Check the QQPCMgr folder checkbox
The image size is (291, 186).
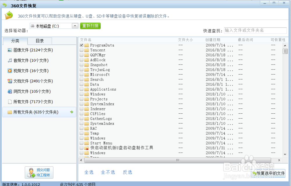(x=81, y=55)
